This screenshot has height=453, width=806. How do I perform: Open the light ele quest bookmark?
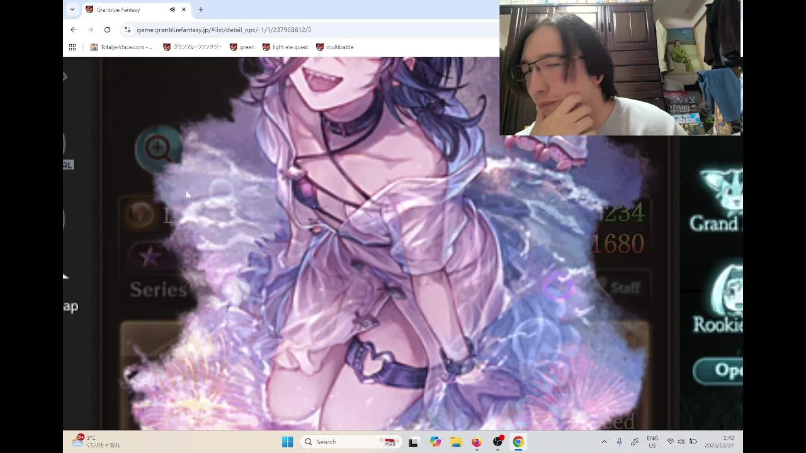(285, 47)
